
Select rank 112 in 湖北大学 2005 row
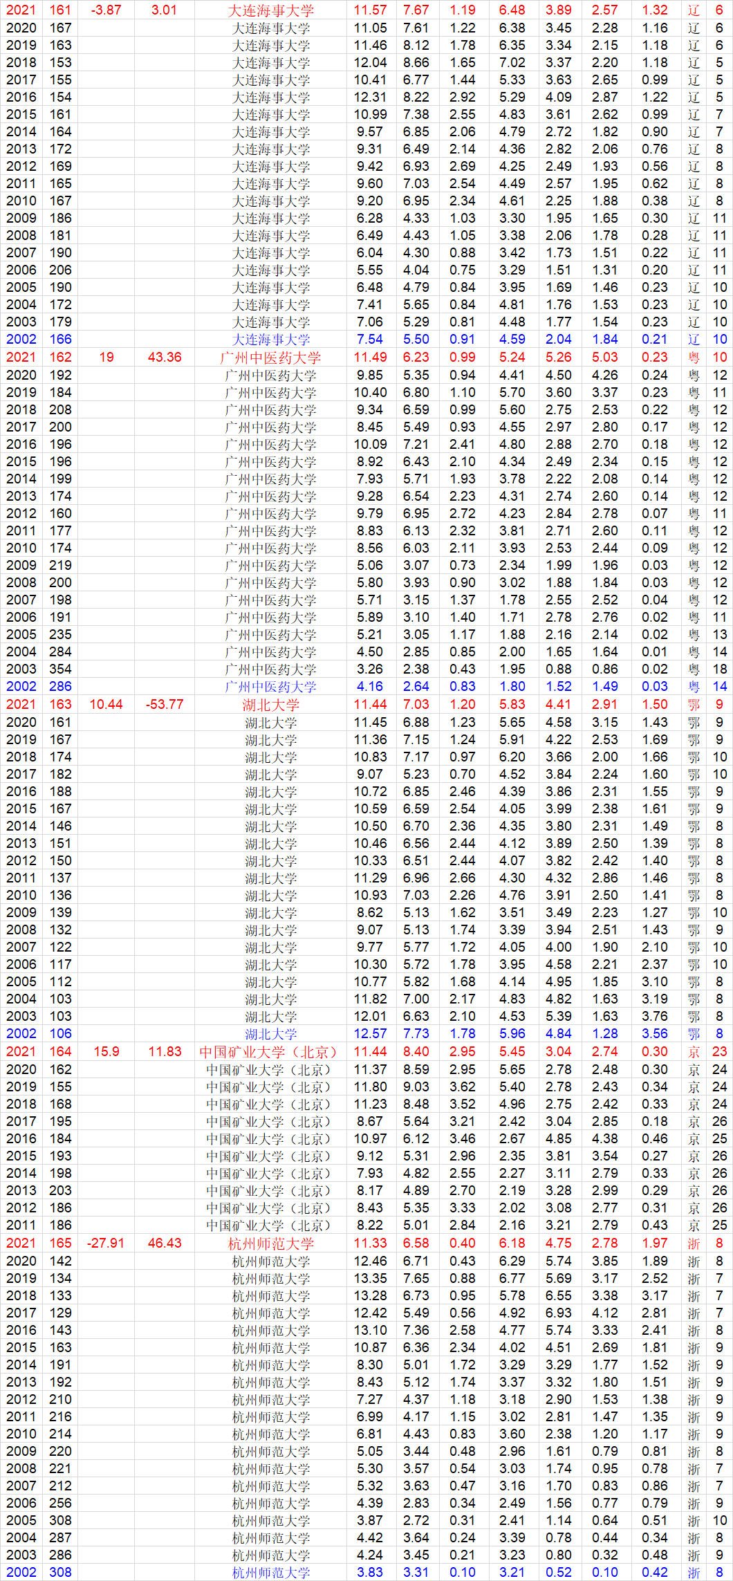click(x=60, y=982)
